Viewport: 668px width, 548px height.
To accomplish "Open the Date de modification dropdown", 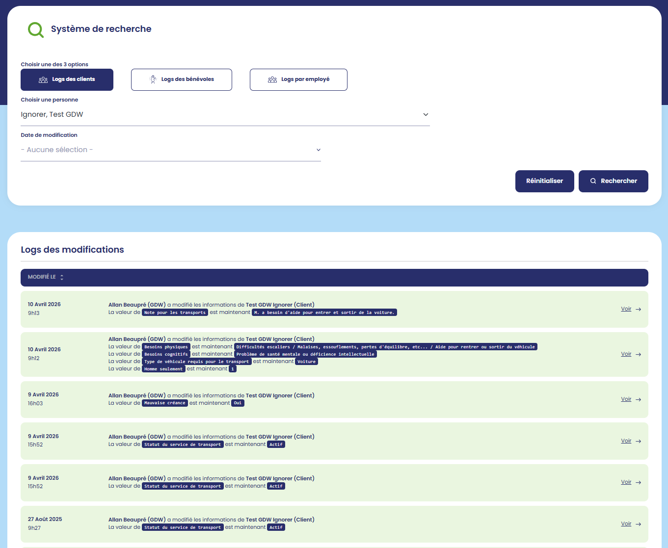I will (x=170, y=150).
